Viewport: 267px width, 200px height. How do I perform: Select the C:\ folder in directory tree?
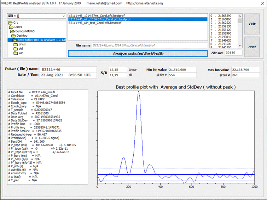point(13,23)
